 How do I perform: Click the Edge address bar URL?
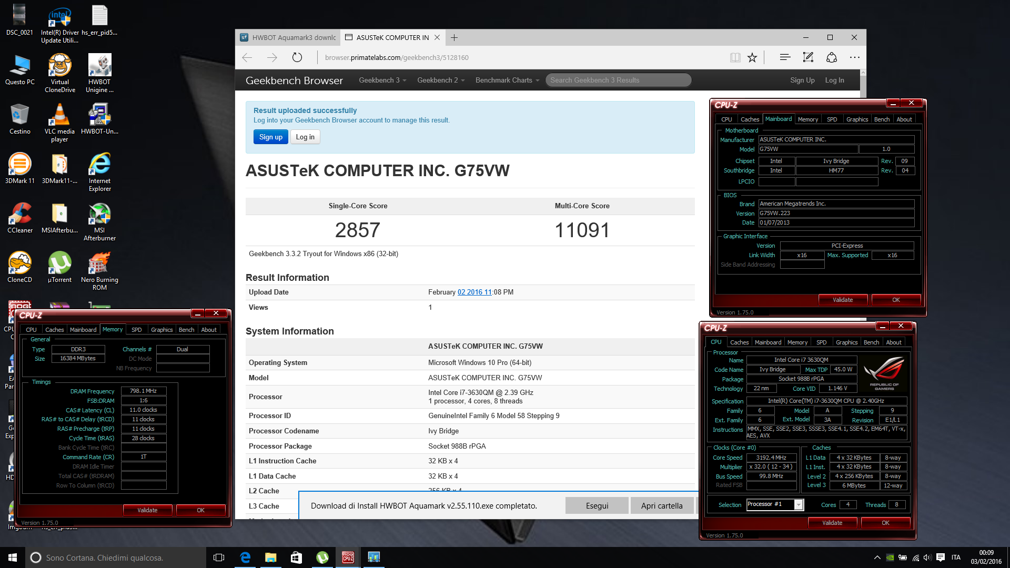[x=397, y=57]
